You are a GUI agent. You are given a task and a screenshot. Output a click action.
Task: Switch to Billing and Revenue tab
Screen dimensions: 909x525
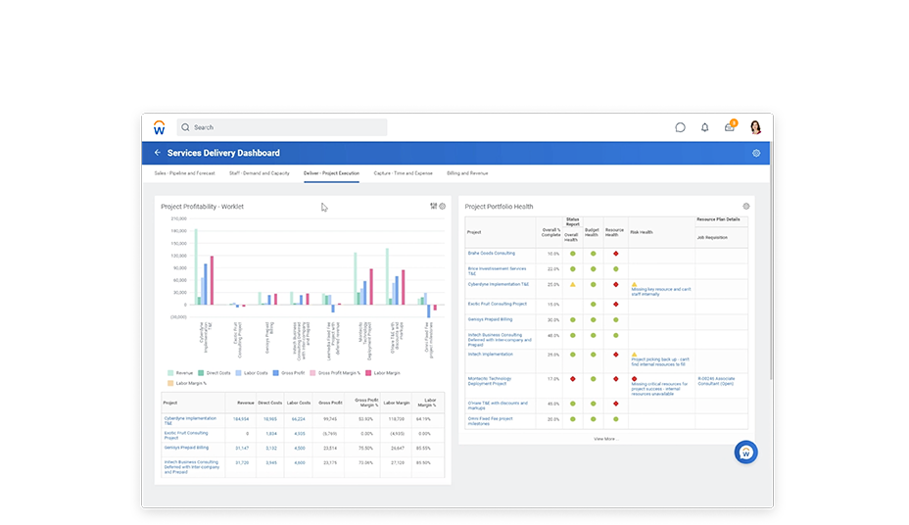pyautogui.click(x=467, y=173)
